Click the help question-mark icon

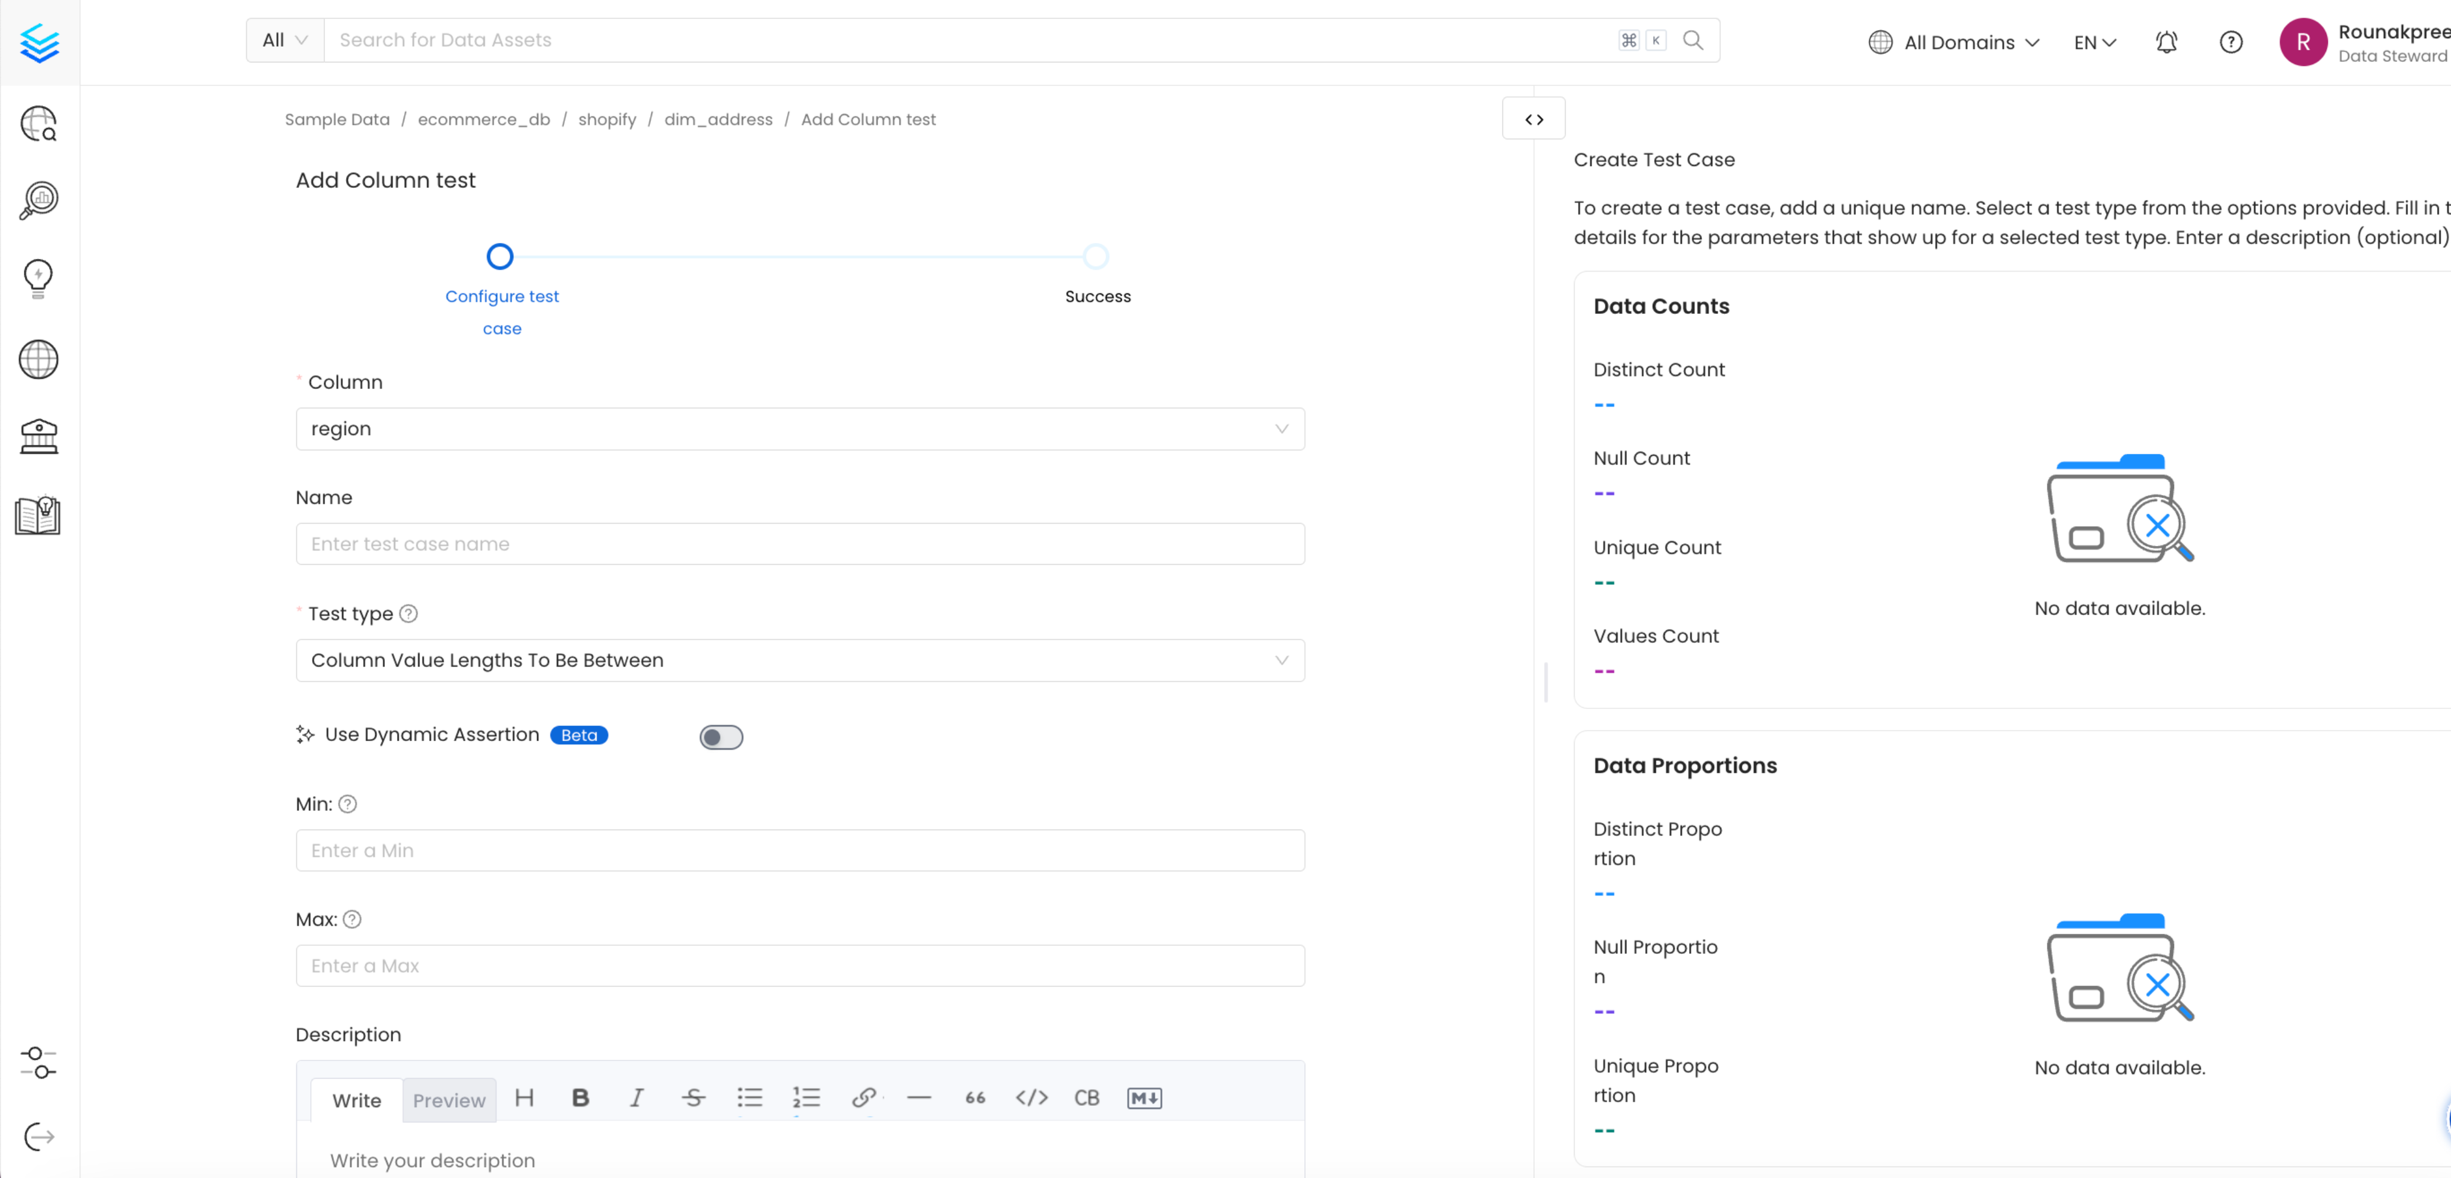pyautogui.click(x=2231, y=42)
